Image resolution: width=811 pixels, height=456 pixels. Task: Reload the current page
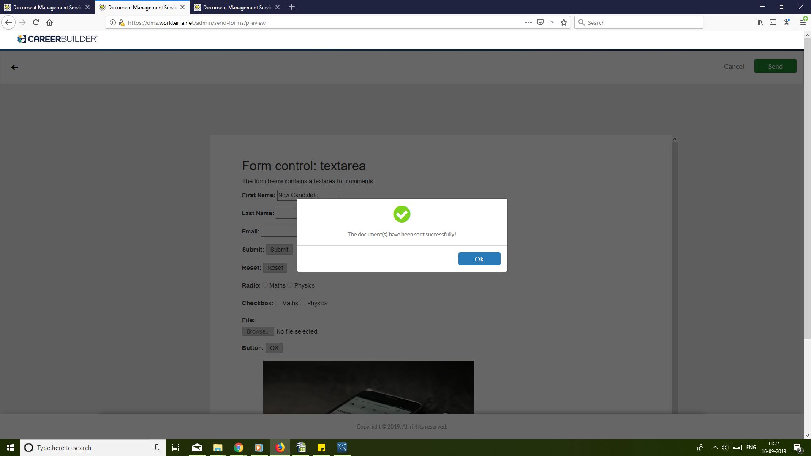tap(36, 23)
